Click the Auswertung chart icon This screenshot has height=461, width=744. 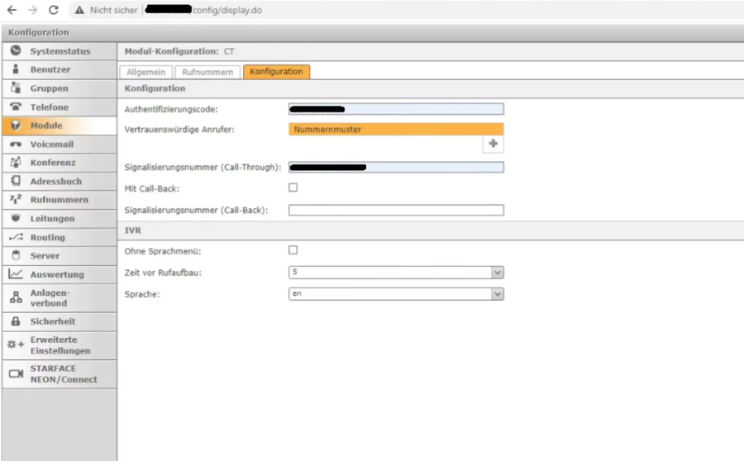point(16,274)
